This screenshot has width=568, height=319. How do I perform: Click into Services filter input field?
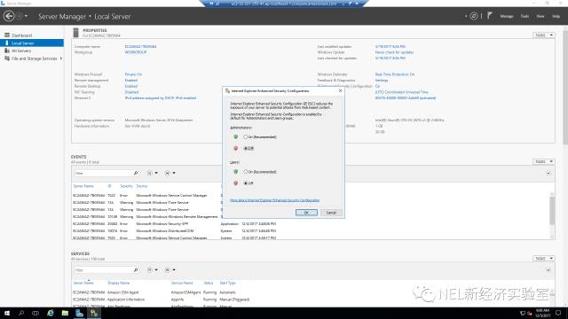tap(103, 270)
